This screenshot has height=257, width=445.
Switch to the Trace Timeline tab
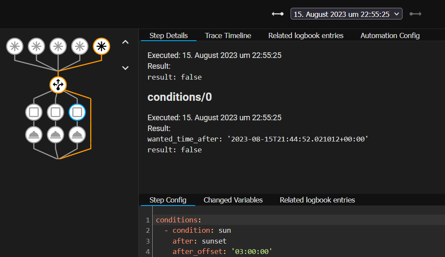(x=228, y=35)
